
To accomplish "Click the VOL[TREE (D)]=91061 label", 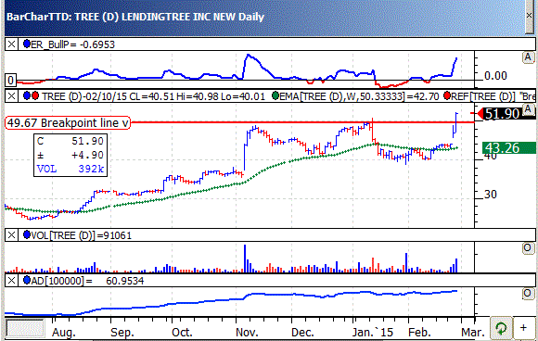I will 81,235.
